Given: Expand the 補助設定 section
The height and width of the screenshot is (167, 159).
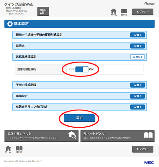Looking at the screenshot, I should click(x=137, y=96).
